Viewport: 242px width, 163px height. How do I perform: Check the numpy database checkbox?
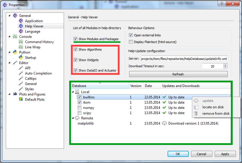click(x=79, y=108)
